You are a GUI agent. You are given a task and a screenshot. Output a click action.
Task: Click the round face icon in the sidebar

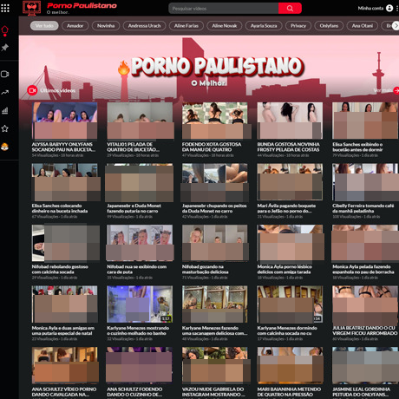click(x=5, y=147)
